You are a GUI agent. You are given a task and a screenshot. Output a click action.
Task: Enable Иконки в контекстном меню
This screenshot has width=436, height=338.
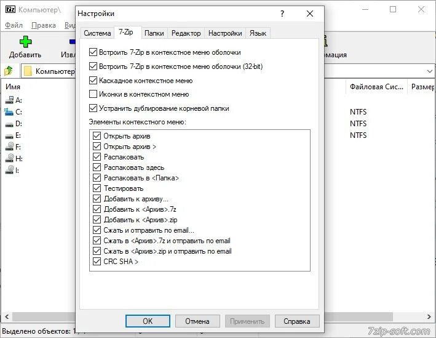tap(93, 94)
